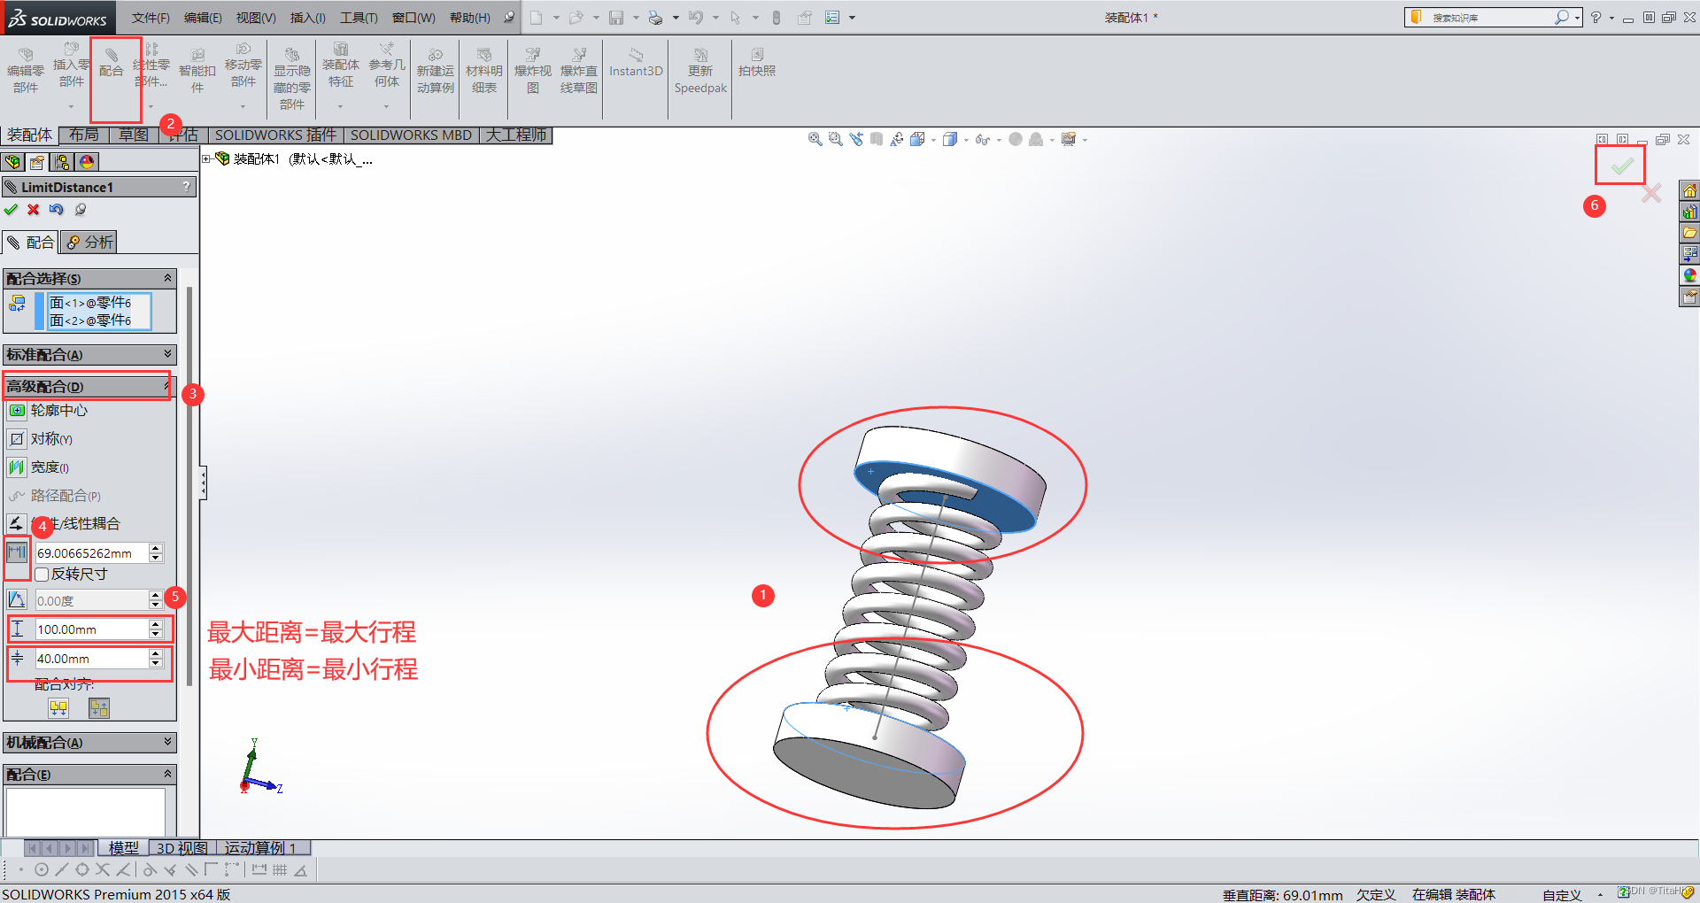Cancel the mate with the red X in the PropertyManager
Image resolution: width=1700 pixels, height=903 pixels.
[34, 210]
